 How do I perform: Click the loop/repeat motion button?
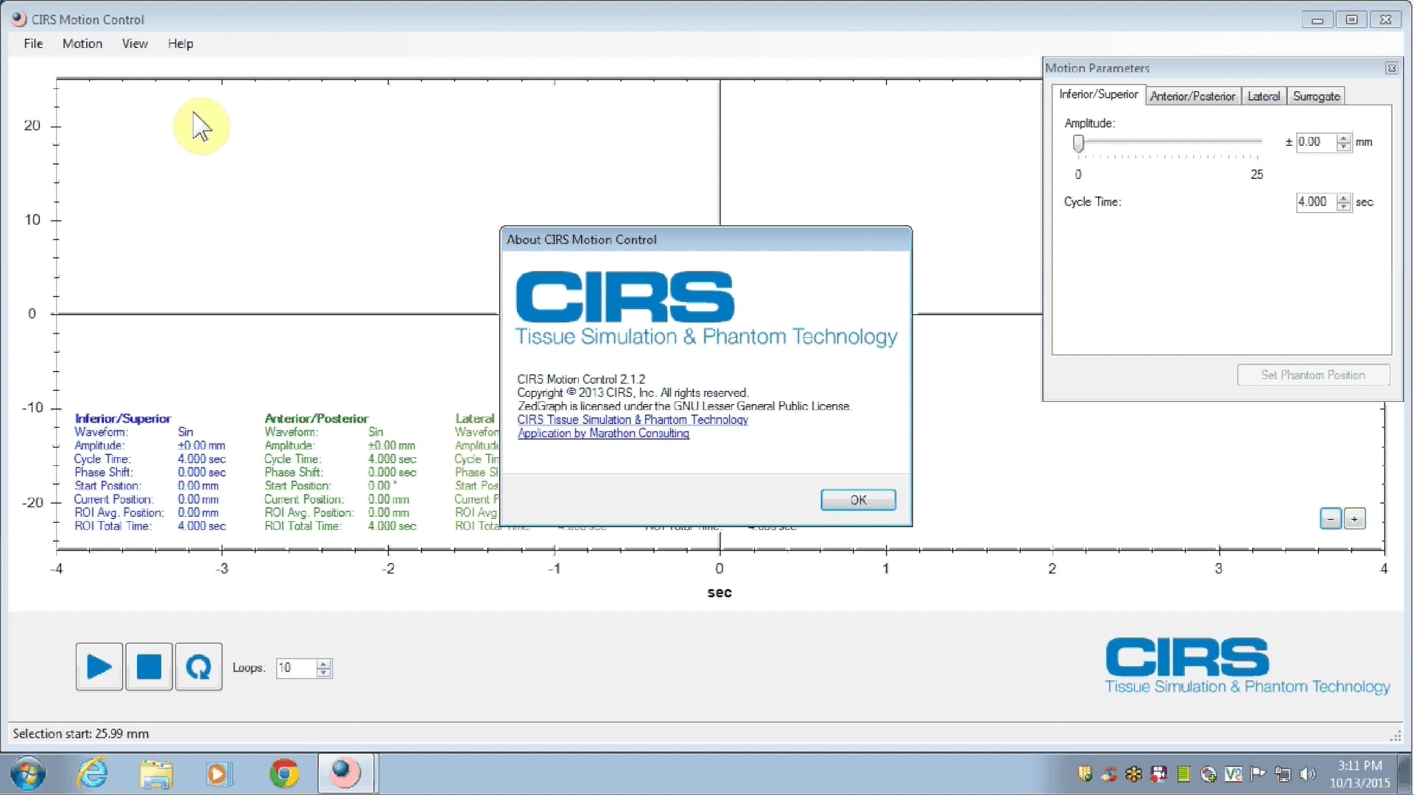199,667
